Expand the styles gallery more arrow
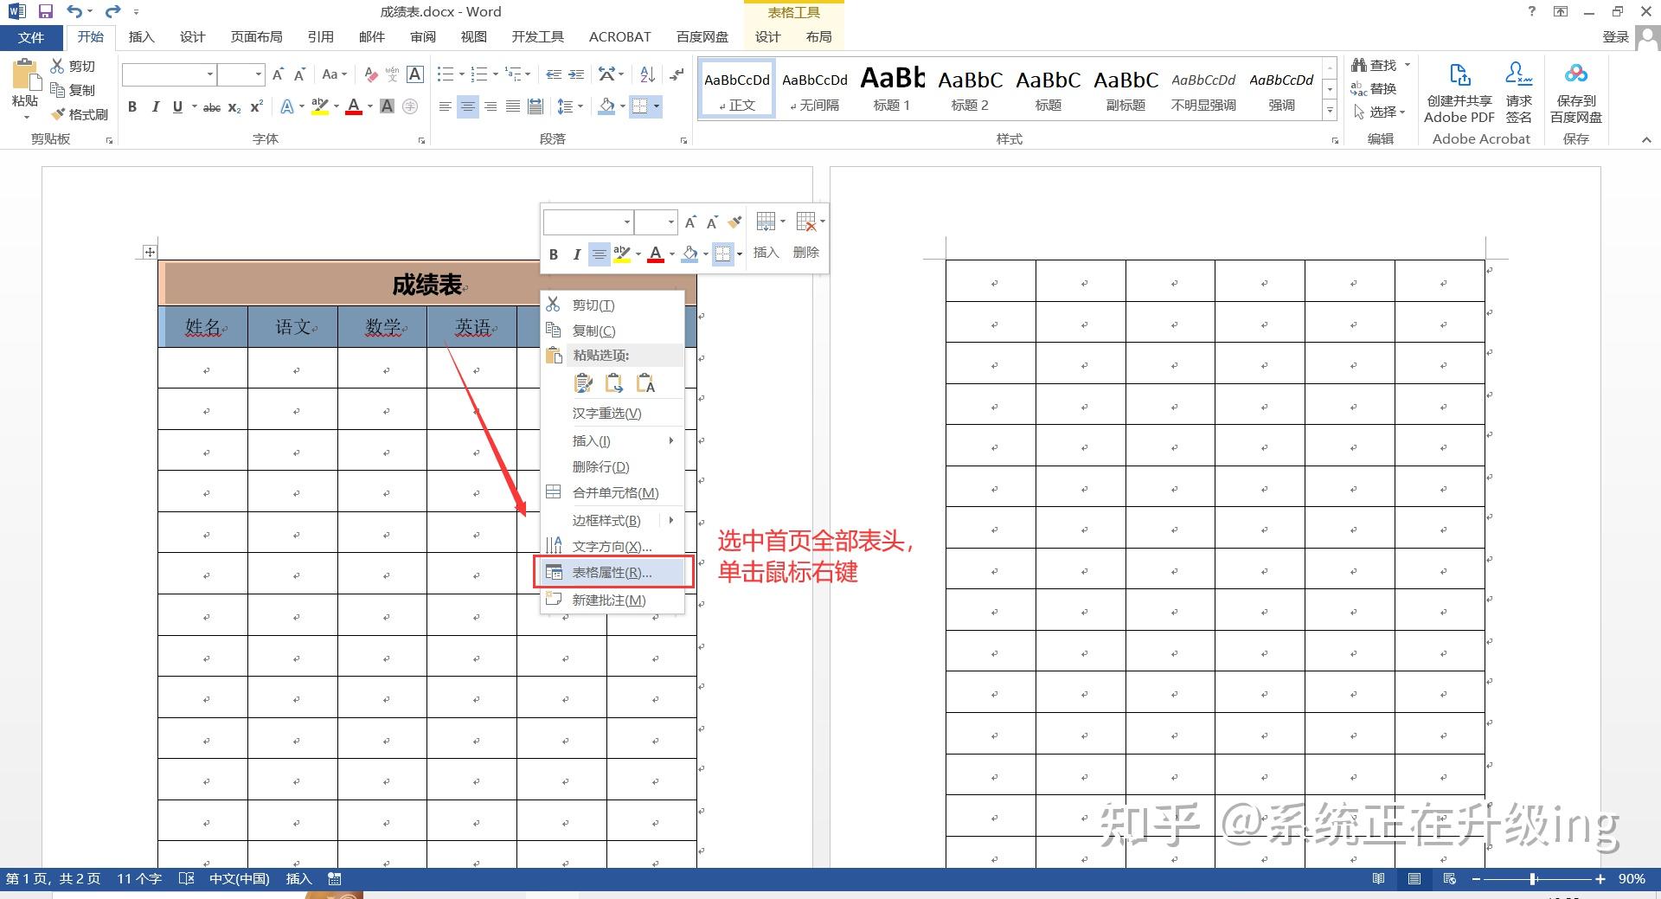 click(x=1330, y=112)
